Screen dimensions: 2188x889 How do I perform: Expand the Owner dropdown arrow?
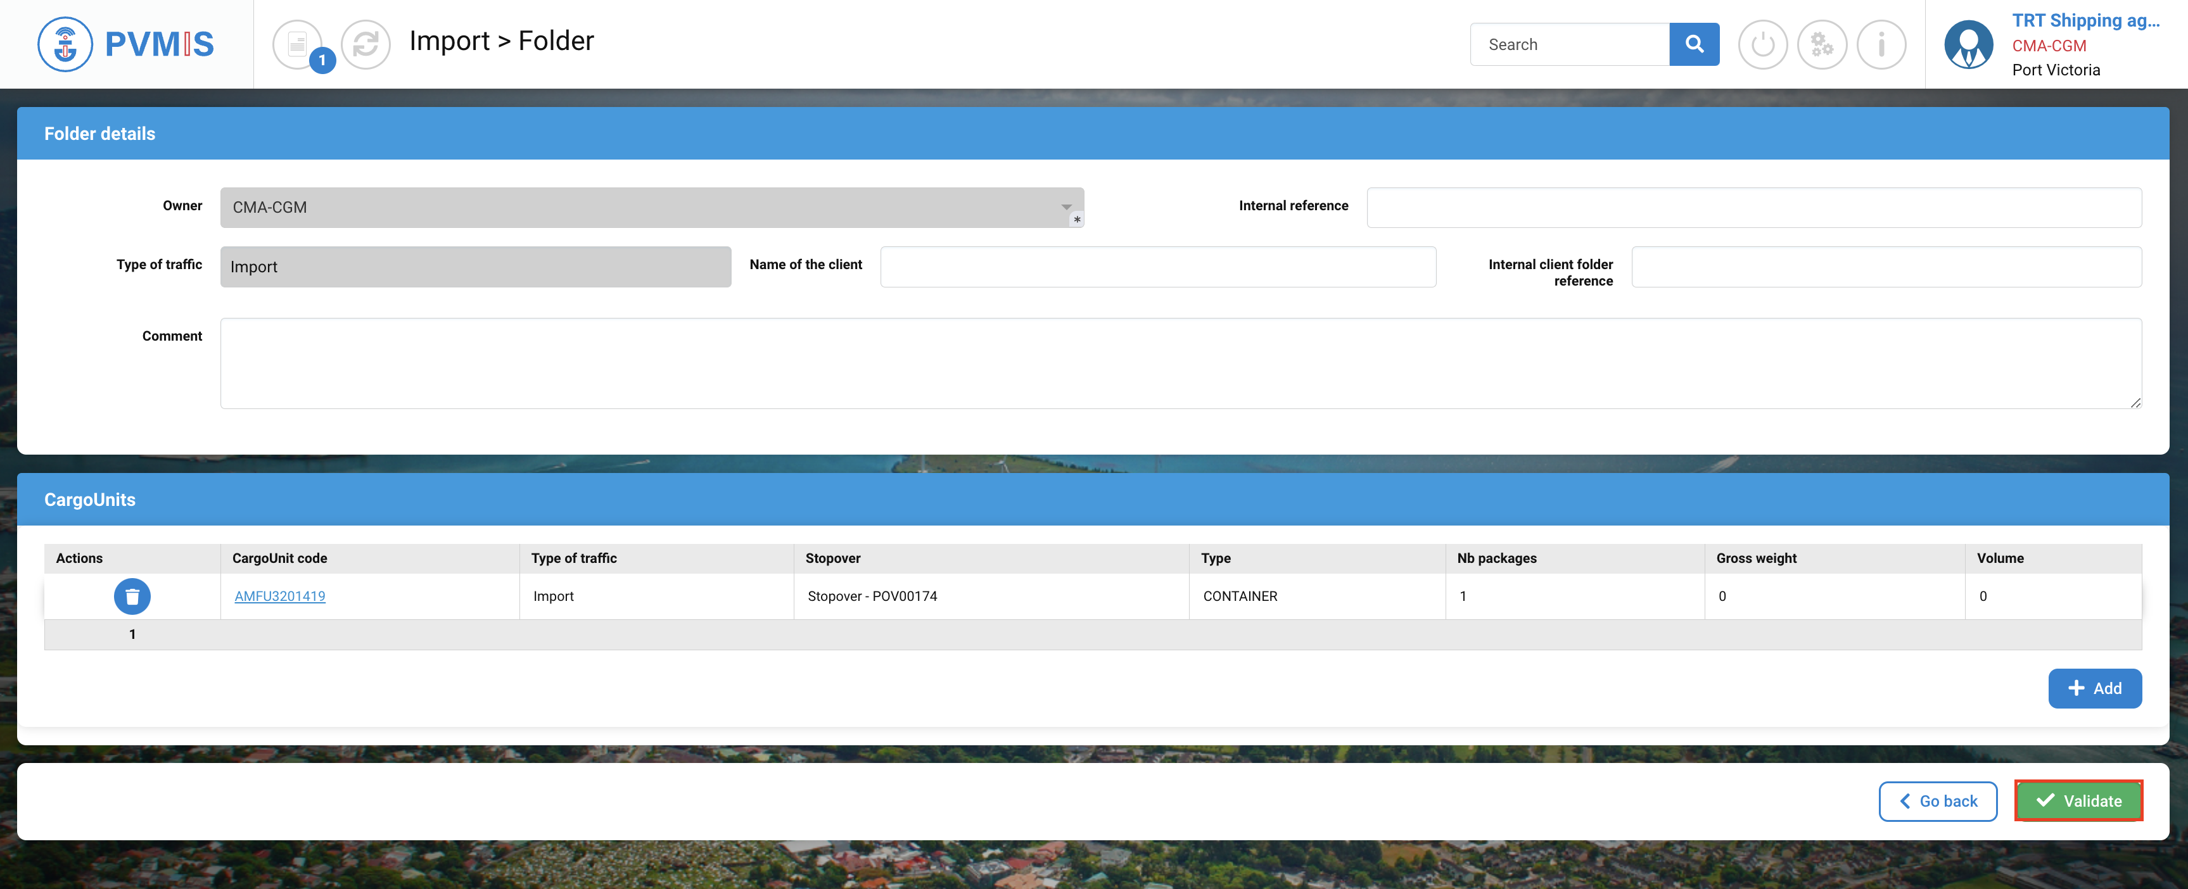1065,207
